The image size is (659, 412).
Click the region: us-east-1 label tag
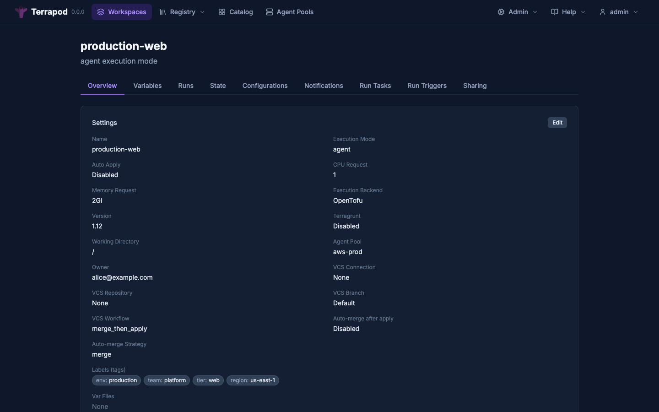pos(253,380)
